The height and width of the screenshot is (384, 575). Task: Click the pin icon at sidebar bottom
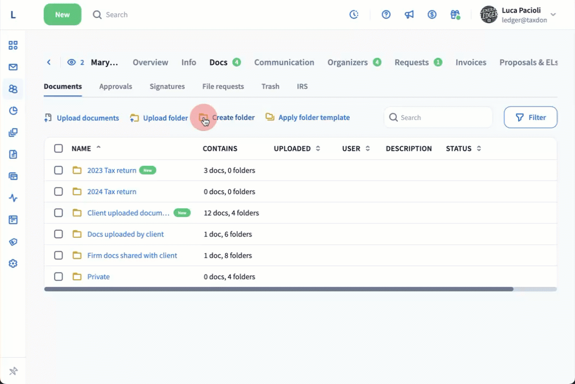click(13, 371)
